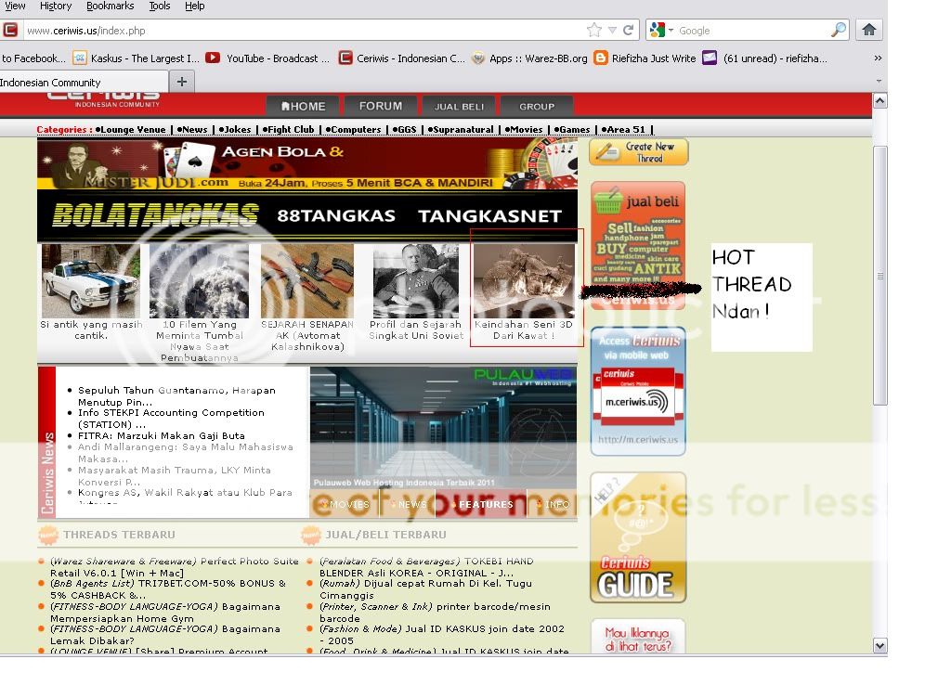
Task: Click the Mister Judi Agen Bola banner
Action: pos(306,164)
